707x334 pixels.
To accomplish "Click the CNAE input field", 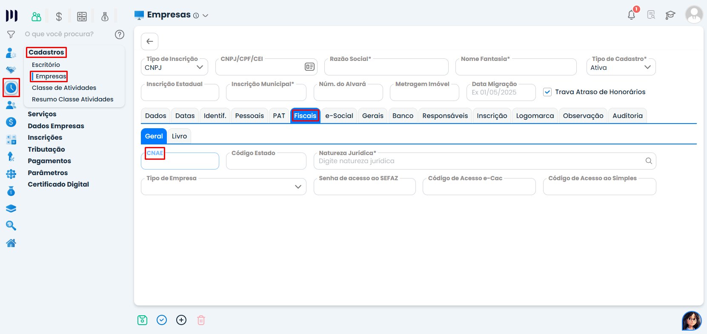I will tap(180, 162).
